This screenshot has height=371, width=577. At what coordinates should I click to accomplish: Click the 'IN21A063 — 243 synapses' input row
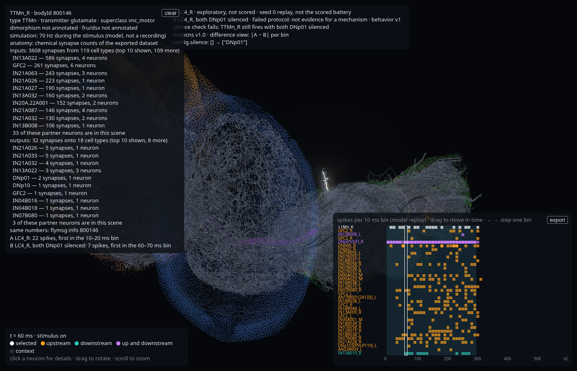point(60,73)
